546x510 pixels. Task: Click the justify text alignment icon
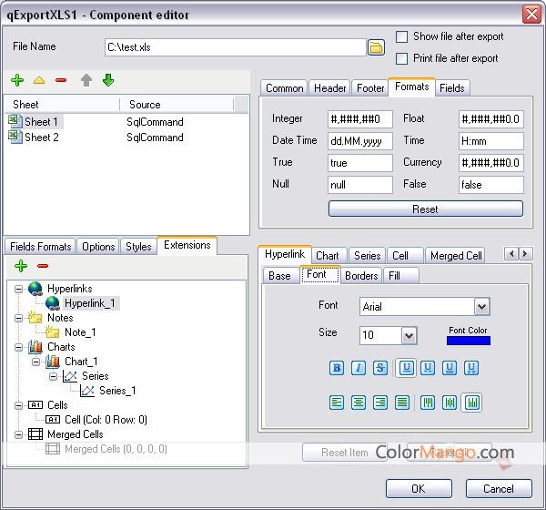(x=402, y=403)
